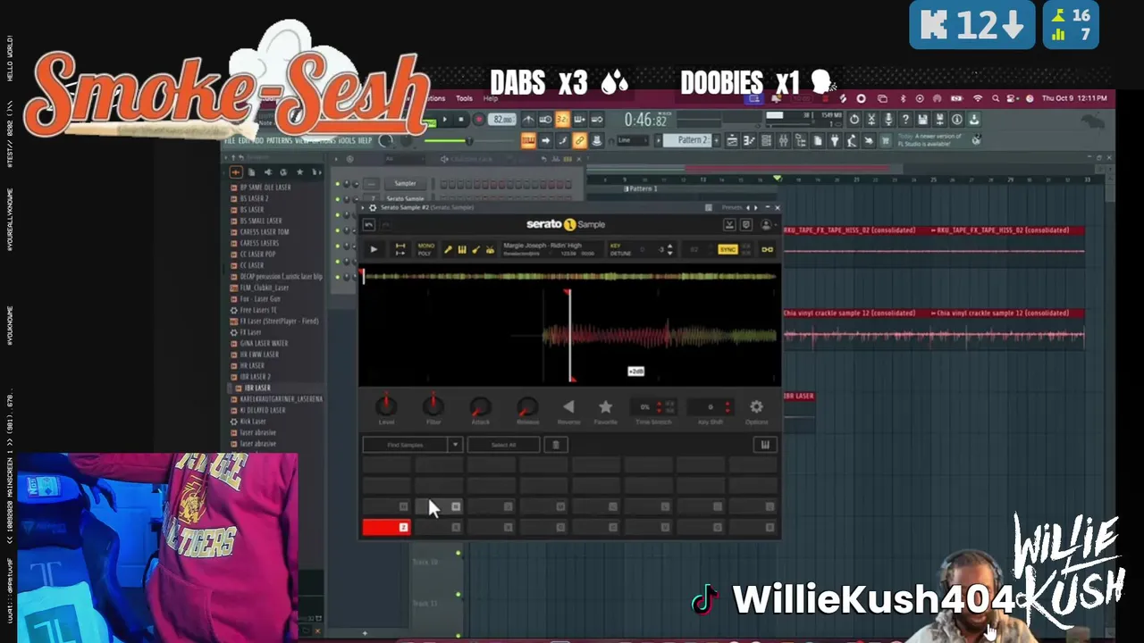Click the red pad labeled Z

pos(386,528)
